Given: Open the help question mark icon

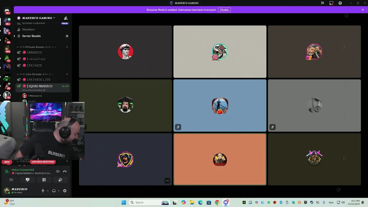Looking at the screenshot, I should (x=340, y=3).
